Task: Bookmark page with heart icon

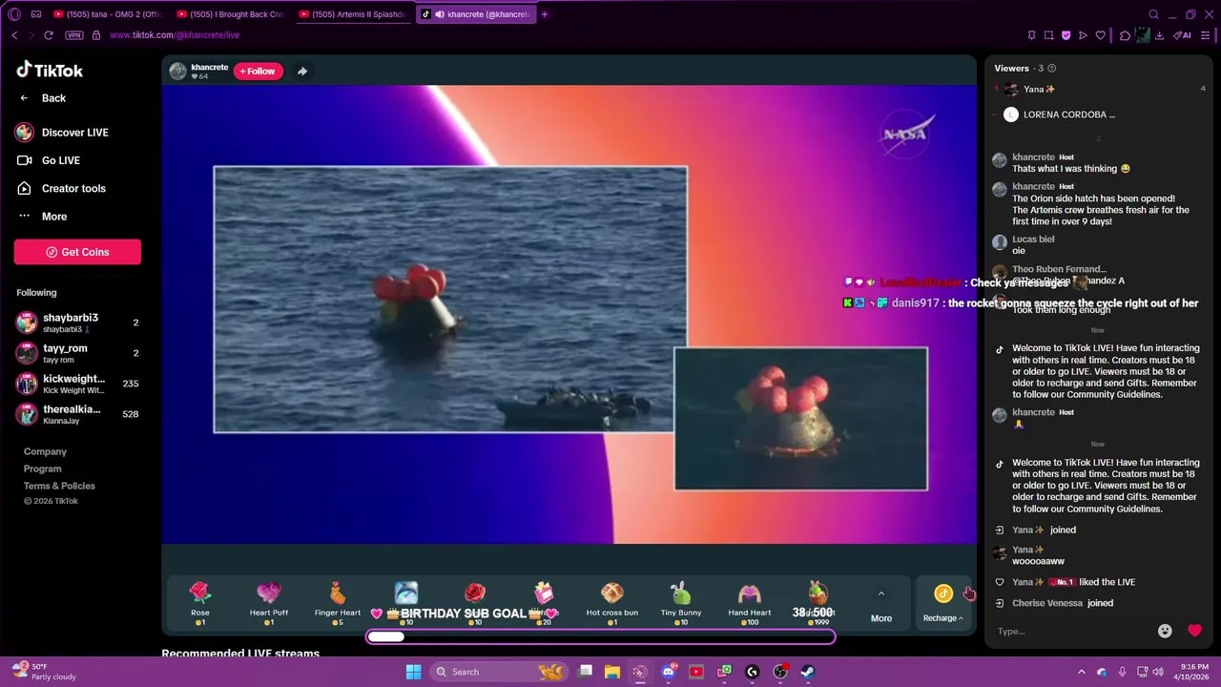Action: pyautogui.click(x=1100, y=35)
